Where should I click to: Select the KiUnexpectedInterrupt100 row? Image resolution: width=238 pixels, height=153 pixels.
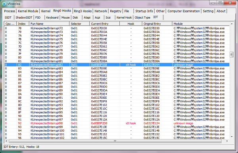click(x=117, y=130)
